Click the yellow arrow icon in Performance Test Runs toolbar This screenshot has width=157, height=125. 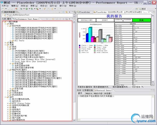(53, 19)
